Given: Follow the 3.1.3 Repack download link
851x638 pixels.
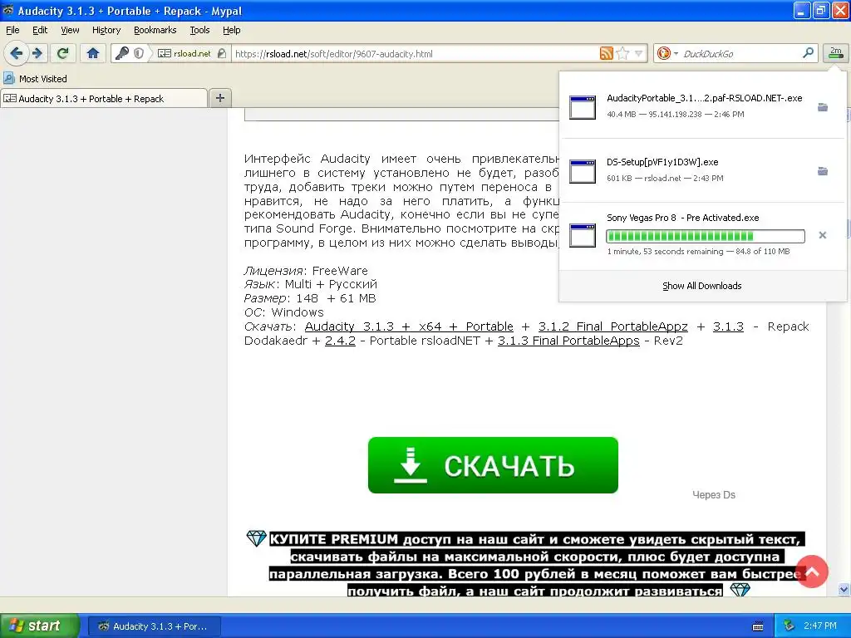Looking at the screenshot, I should click(728, 326).
